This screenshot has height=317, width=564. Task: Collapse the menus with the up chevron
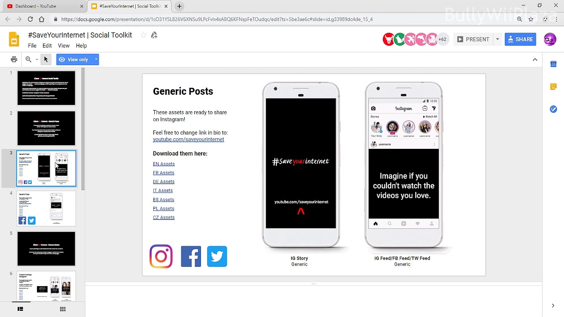535,59
